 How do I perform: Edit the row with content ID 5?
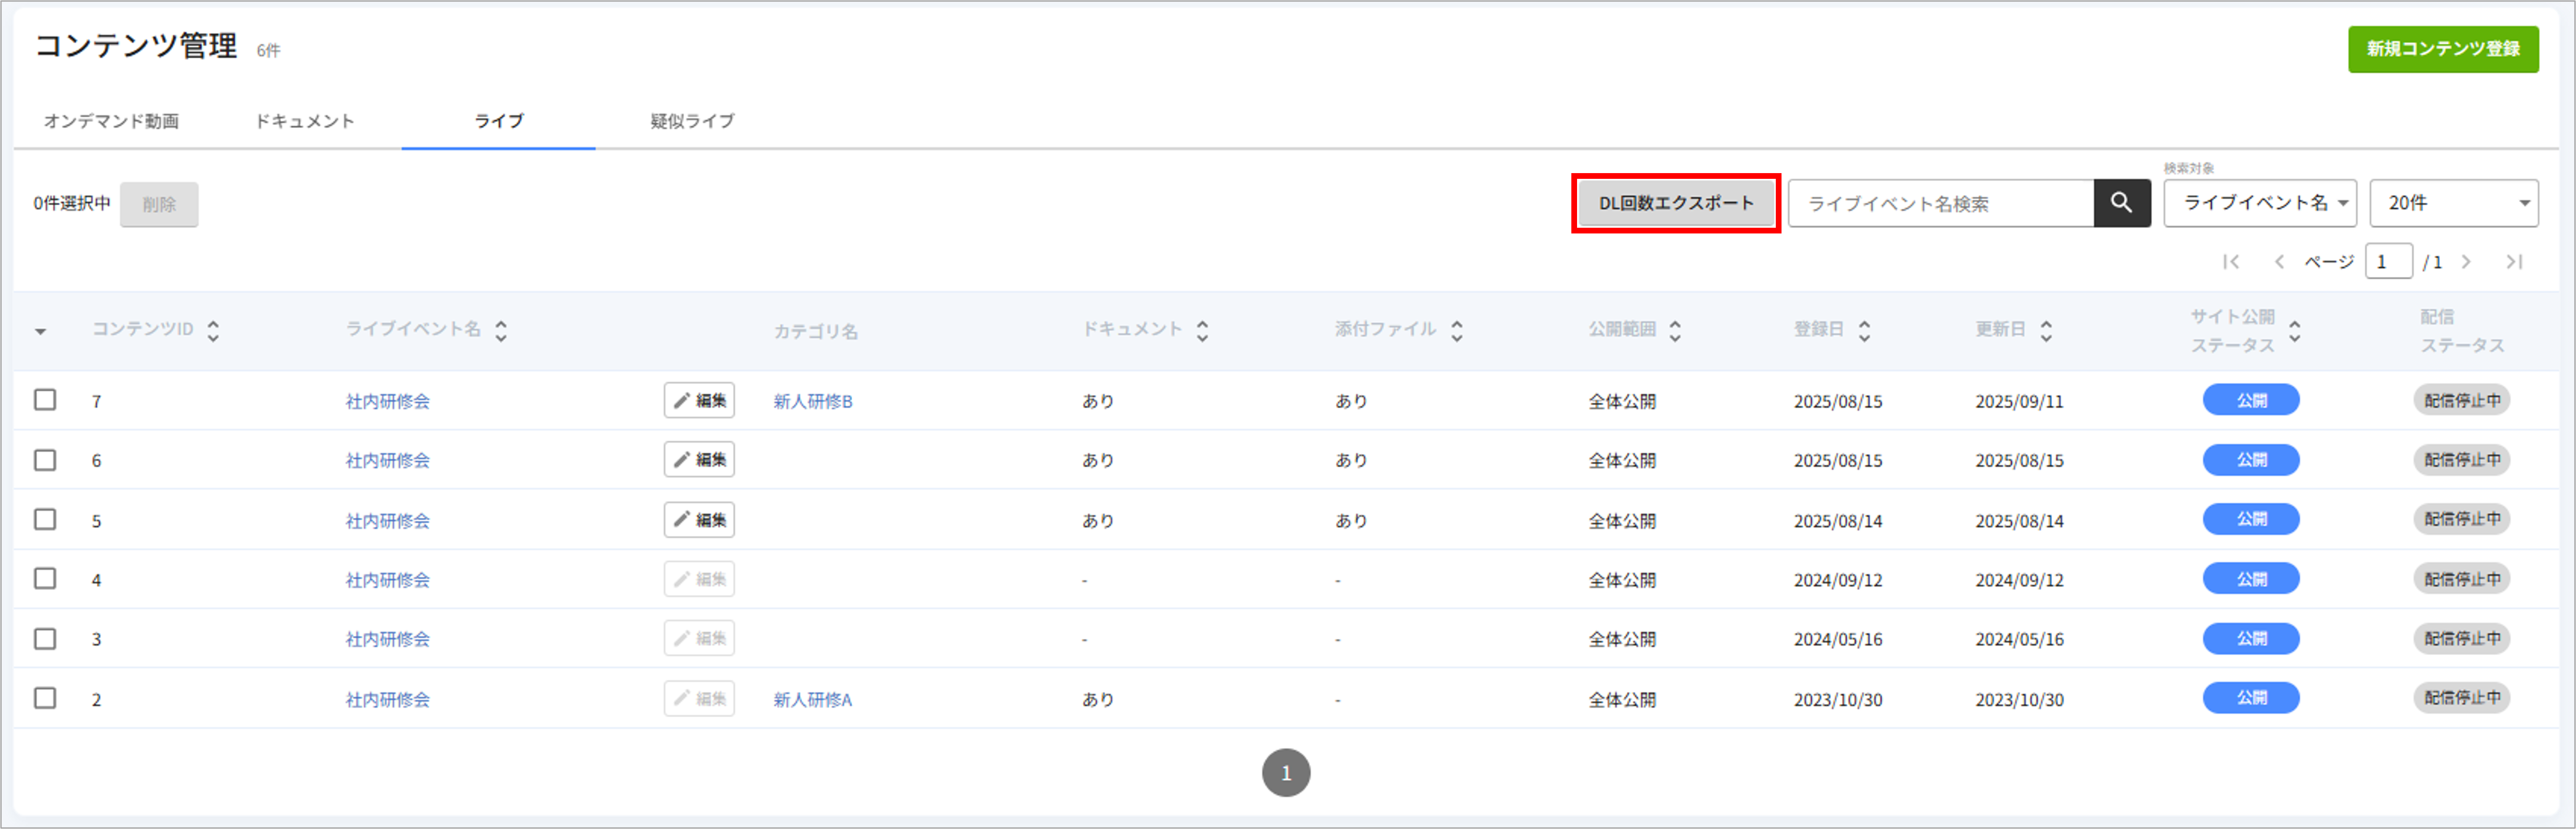pyautogui.click(x=699, y=520)
